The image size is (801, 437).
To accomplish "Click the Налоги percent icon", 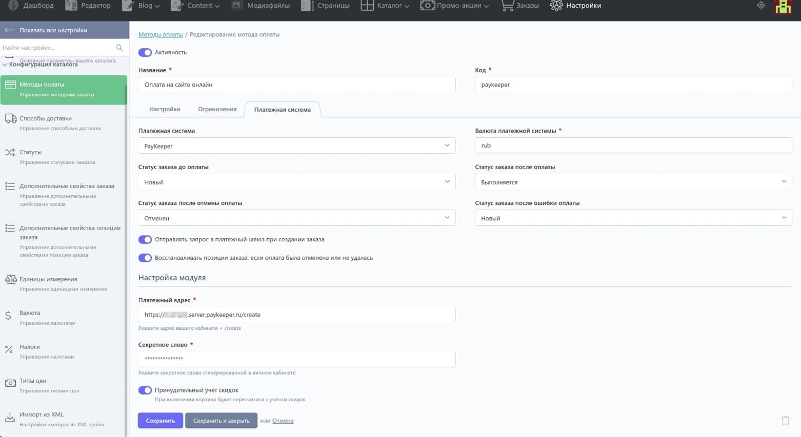I will click(x=9, y=349).
